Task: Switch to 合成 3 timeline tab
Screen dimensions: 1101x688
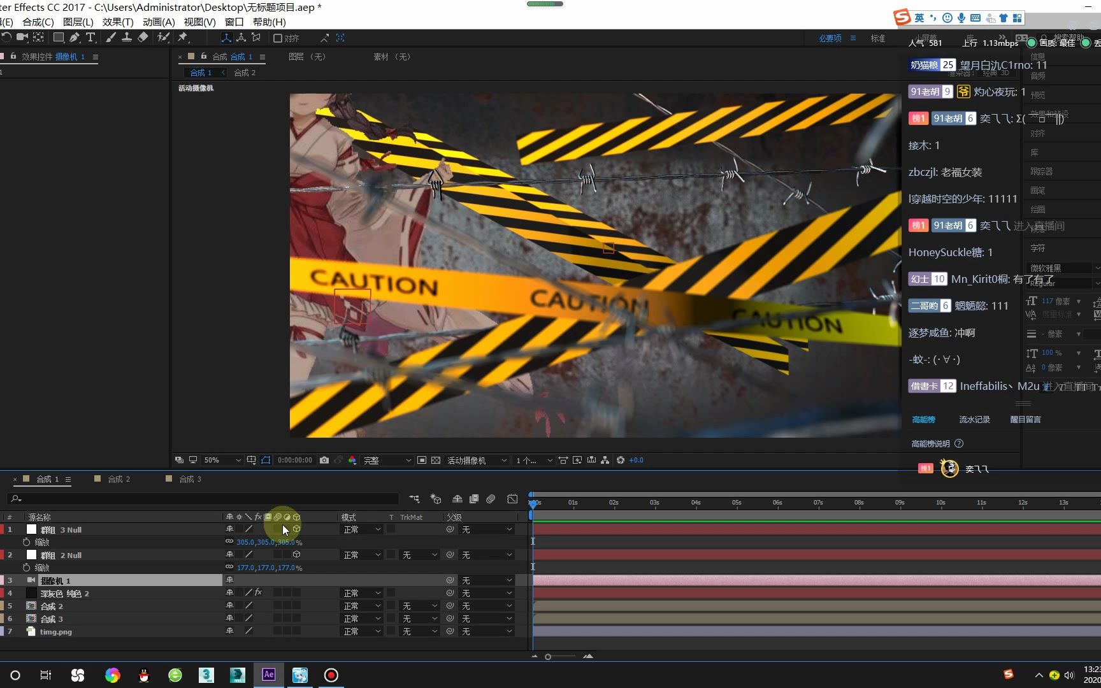Action: [x=190, y=479]
